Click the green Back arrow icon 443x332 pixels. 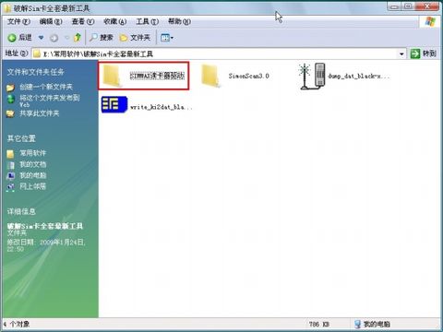point(12,38)
